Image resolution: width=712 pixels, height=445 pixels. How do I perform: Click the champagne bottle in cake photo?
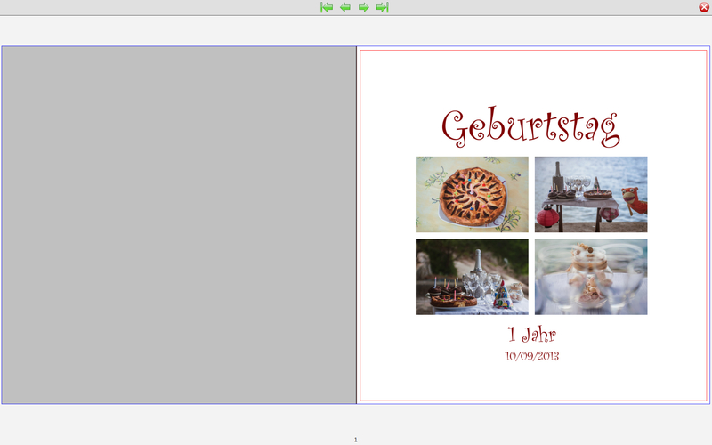[476, 263]
